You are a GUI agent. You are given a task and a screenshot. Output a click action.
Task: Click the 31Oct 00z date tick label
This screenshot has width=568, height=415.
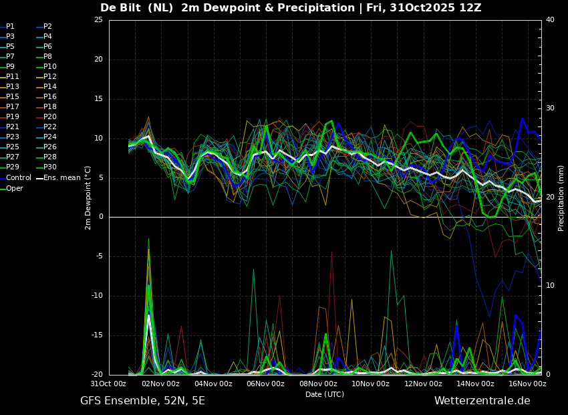(108, 384)
